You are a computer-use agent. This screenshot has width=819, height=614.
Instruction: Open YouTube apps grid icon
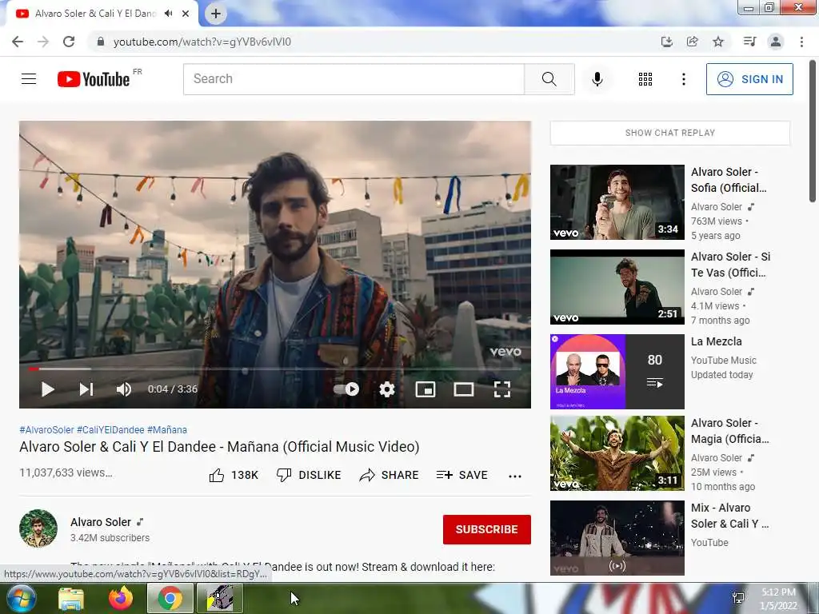pyautogui.click(x=645, y=79)
